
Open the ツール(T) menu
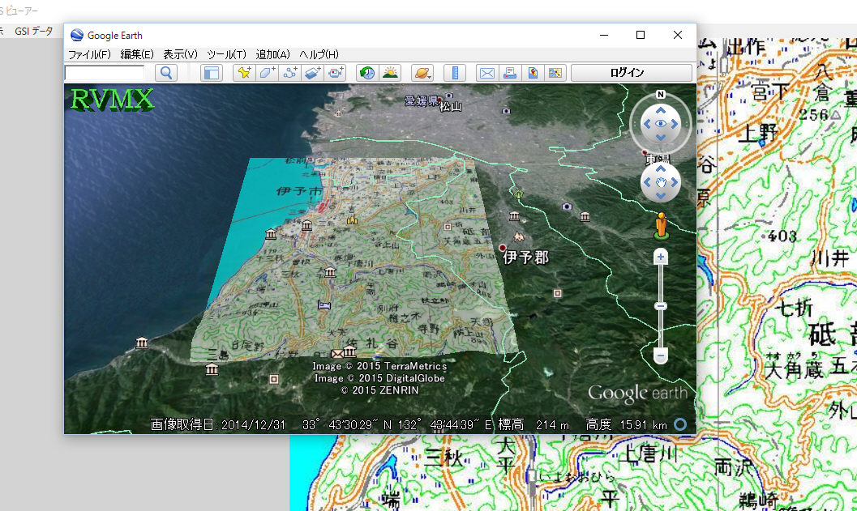click(x=226, y=54)
